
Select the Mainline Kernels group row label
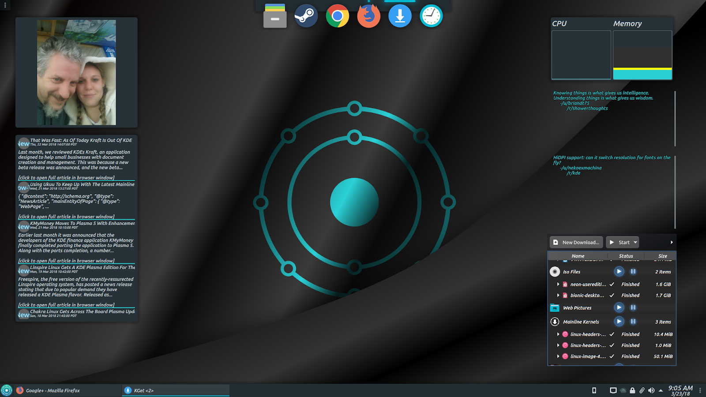point(581,322)
